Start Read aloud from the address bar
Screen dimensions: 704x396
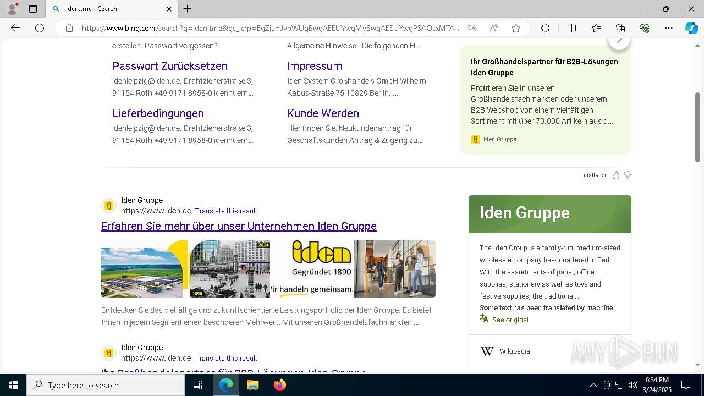coord(494,28)
